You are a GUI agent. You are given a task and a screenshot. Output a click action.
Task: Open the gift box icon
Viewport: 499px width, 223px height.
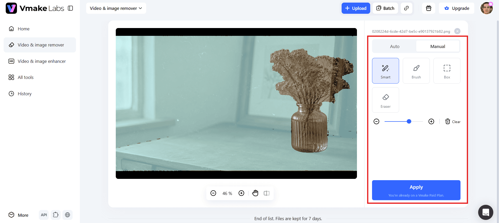(x=428, y=8)
